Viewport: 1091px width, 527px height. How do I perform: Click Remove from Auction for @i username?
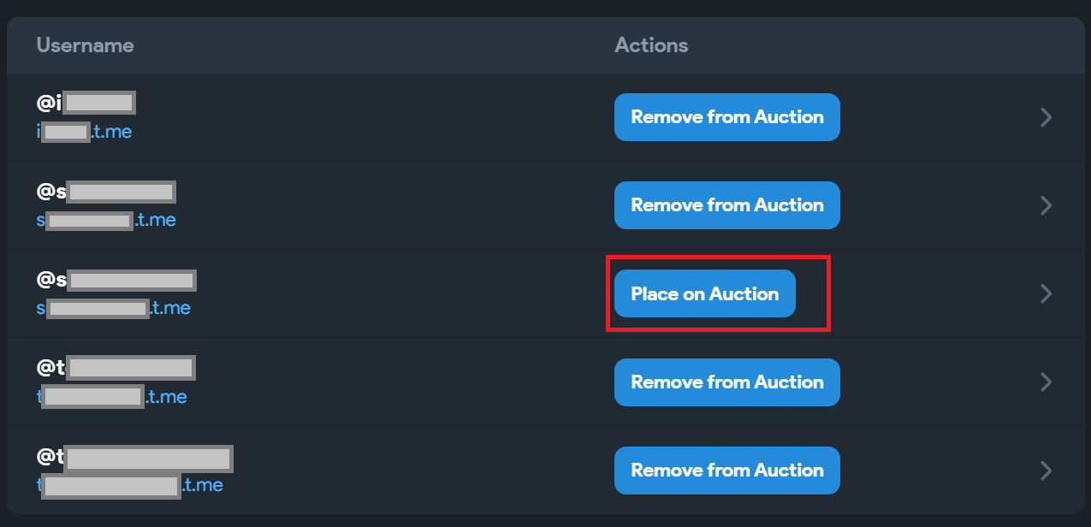click(726, 117)
